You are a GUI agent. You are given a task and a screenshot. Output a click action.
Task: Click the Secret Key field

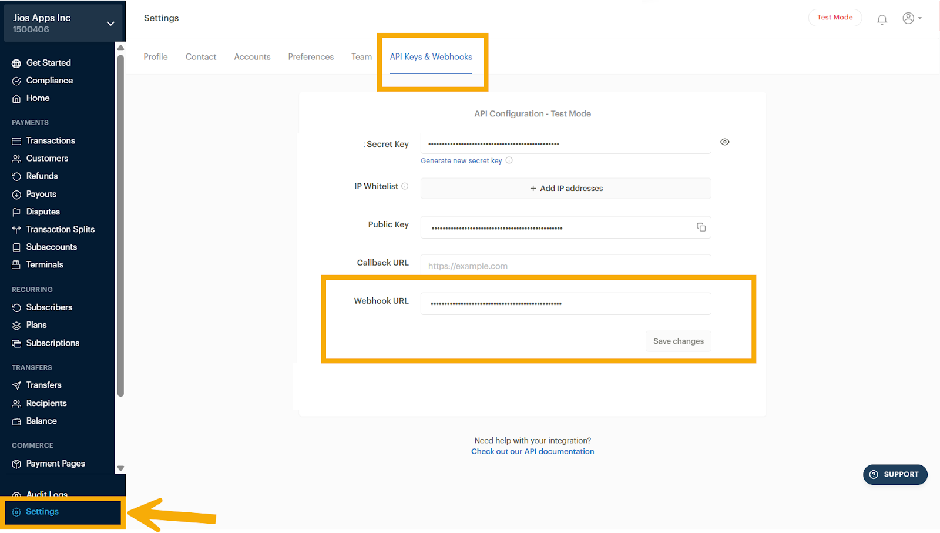(566, 143)
